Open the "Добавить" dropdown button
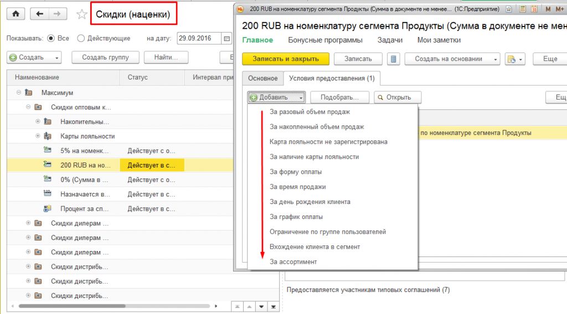The width and height of the screenshot is (567, 314). (276, 97)
